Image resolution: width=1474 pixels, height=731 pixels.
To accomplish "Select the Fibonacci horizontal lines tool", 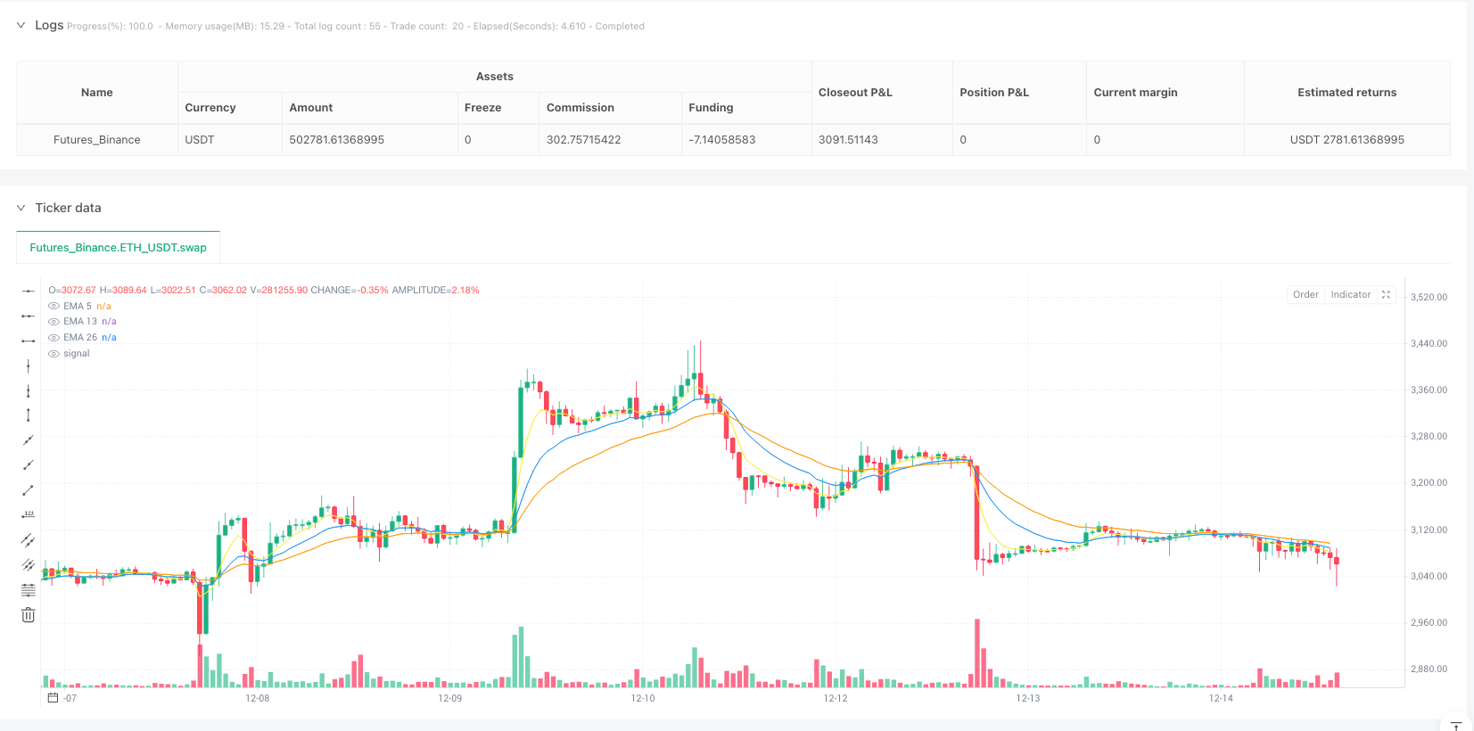I will 29,590.
